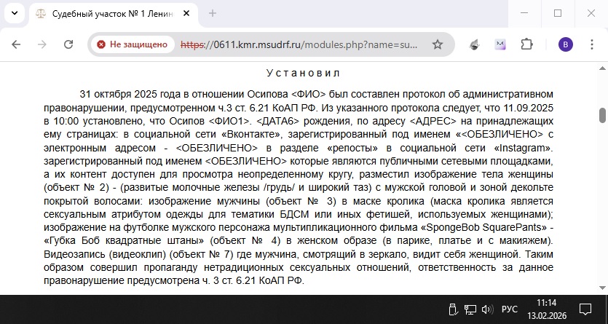Switch input language via 'РУС' indicator
Screen dimensions: 608x324
click(x=510, y=309)
